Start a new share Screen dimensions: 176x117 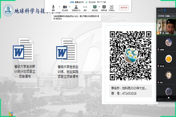coord(95,7)
